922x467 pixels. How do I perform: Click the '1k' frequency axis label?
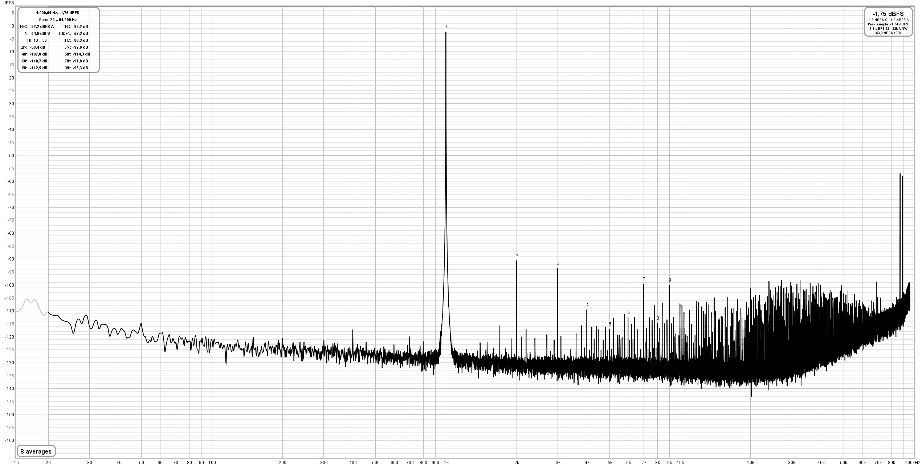pos(447,463)
